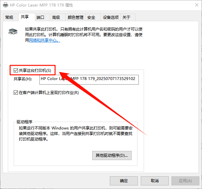The height and width of the screenshot is (189, 202).
Task: Click the 共享名(H): label
Action: click(x=23, y=79)
